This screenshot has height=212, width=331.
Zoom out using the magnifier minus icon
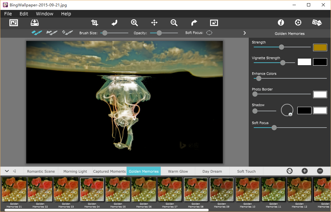174,23
